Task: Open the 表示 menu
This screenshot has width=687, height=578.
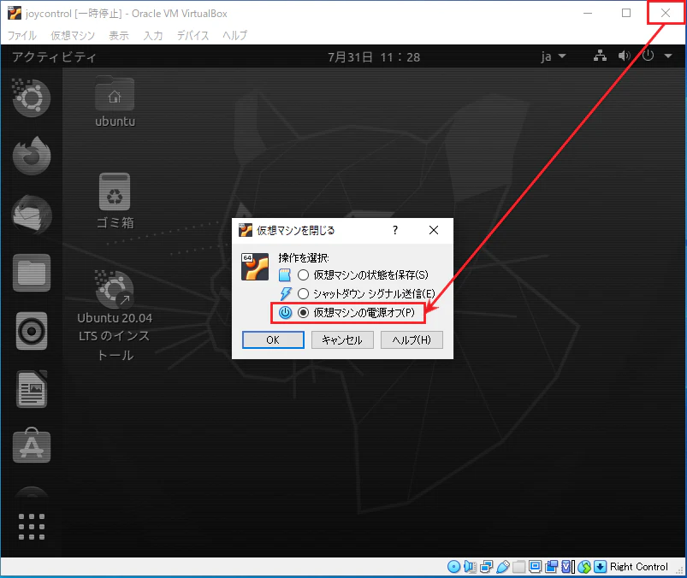Action: coord(119,35)
